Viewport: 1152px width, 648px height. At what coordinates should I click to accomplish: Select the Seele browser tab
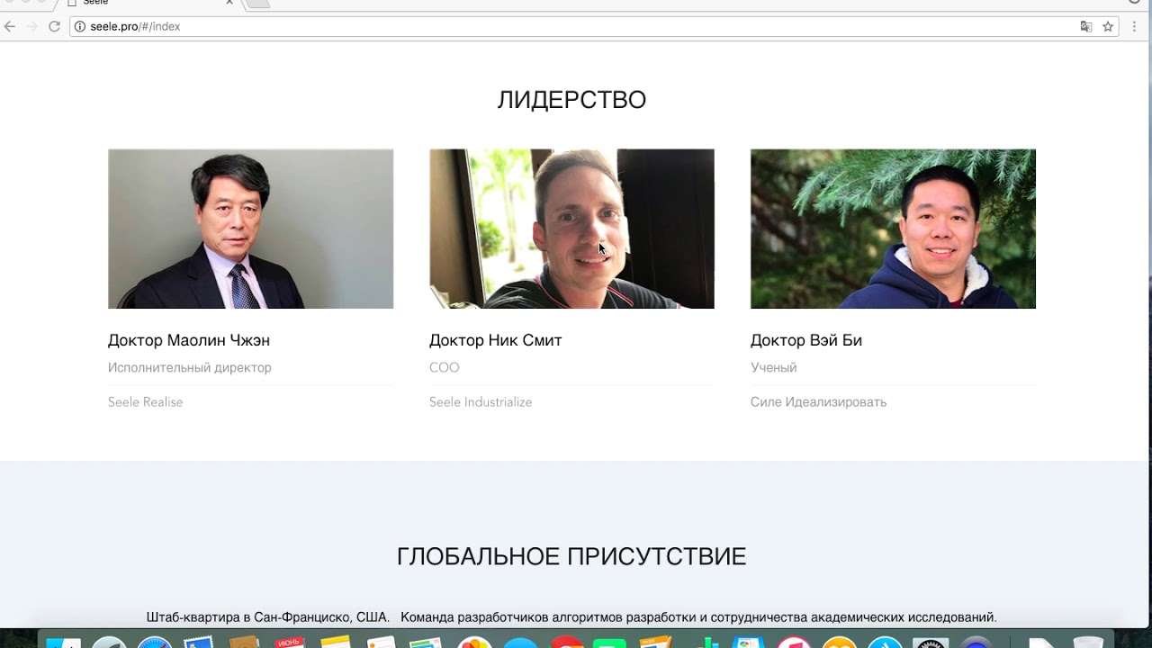click(x=148, y=4)
